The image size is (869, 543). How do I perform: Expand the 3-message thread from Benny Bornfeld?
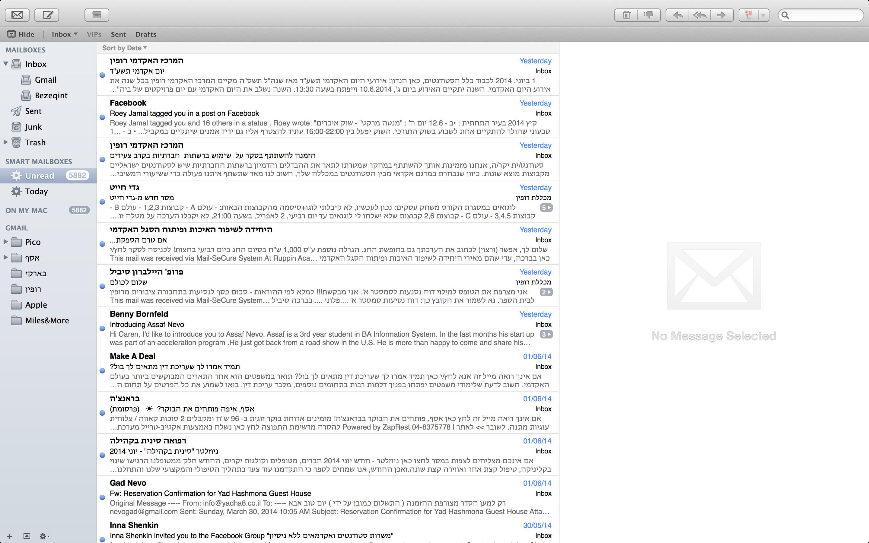[x=546, y=334]
